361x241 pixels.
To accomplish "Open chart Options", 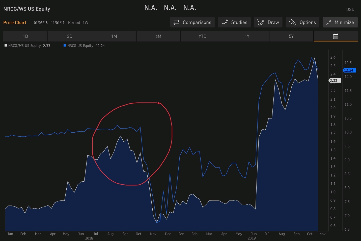I will coord(302,22).
